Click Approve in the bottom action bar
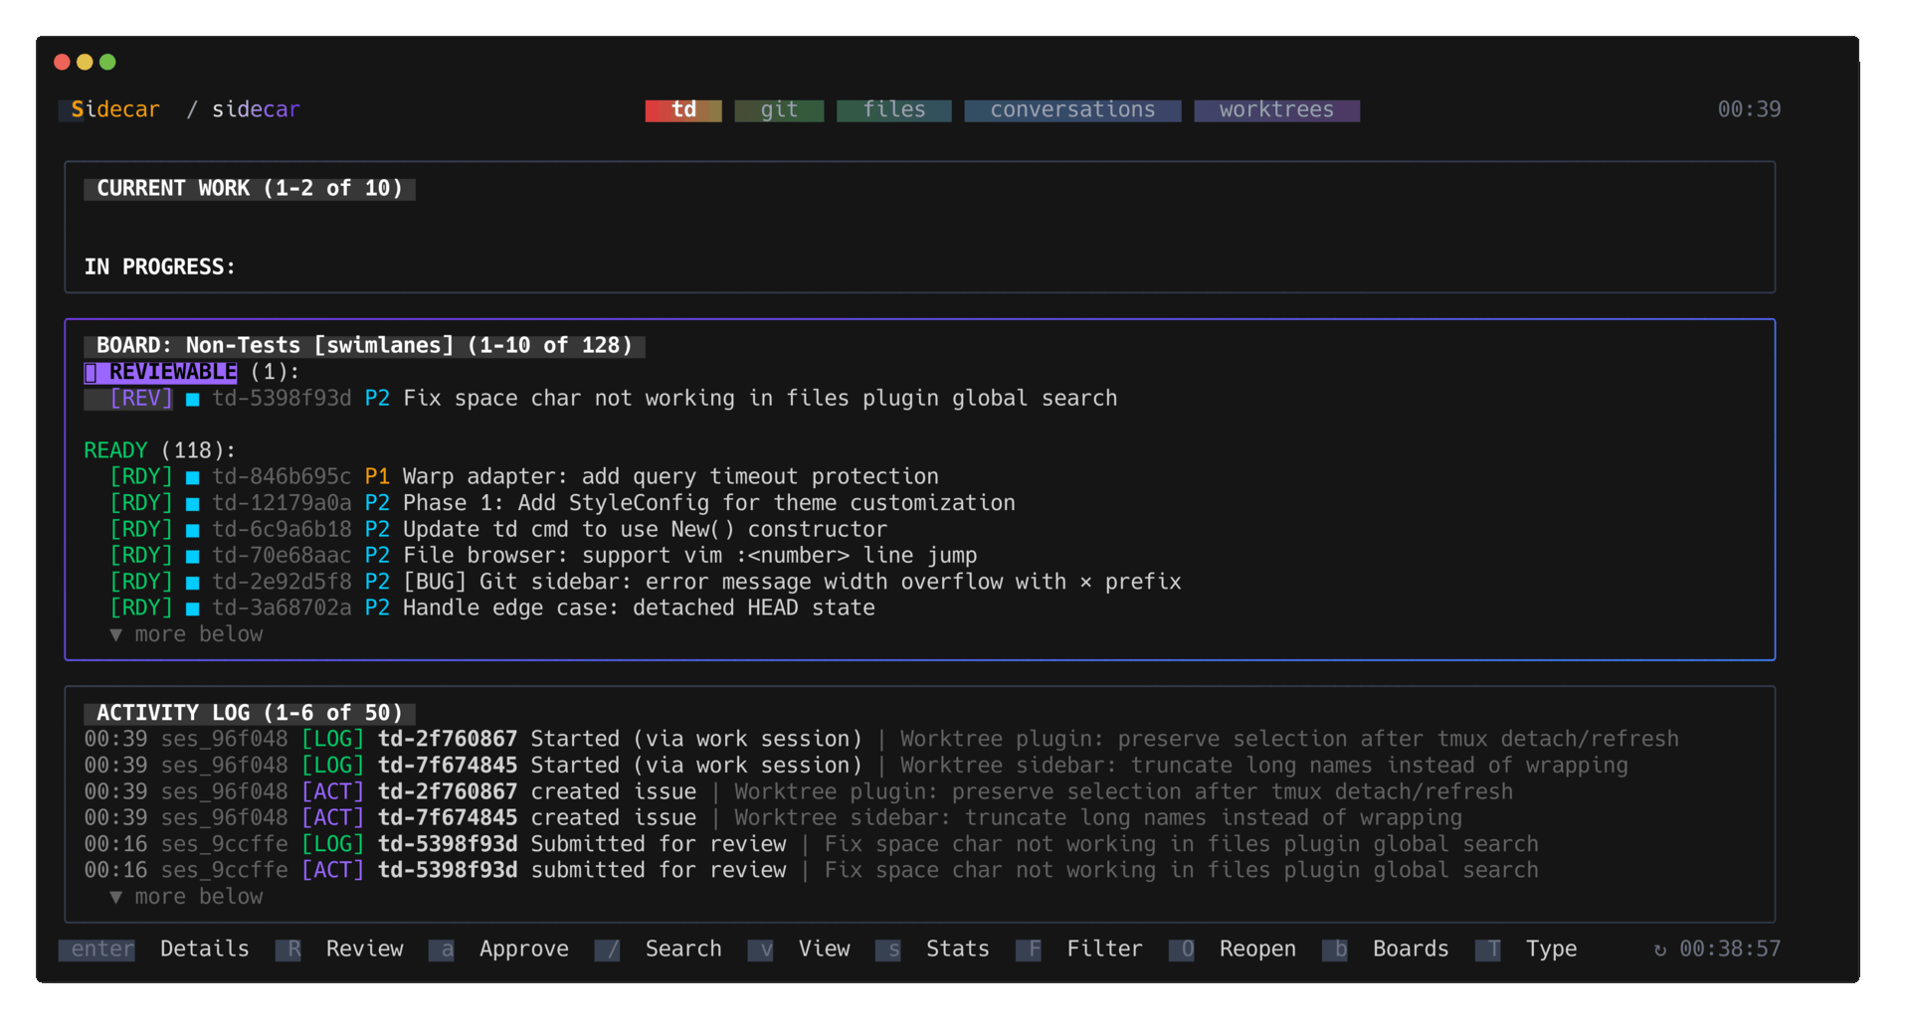The height and width of the screenshot is (1033, 1910). tap(524, 949)
